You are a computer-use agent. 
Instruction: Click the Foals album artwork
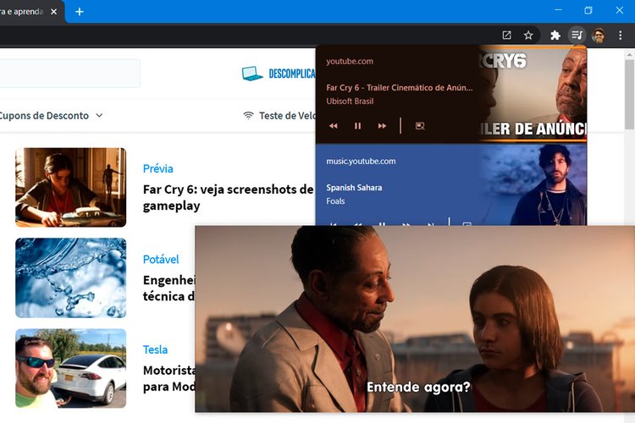[x=533, y=185]
